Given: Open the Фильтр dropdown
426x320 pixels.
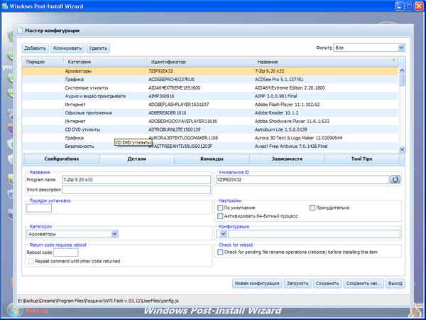Looking at the screenshot, I should click(x=401, y=48).
